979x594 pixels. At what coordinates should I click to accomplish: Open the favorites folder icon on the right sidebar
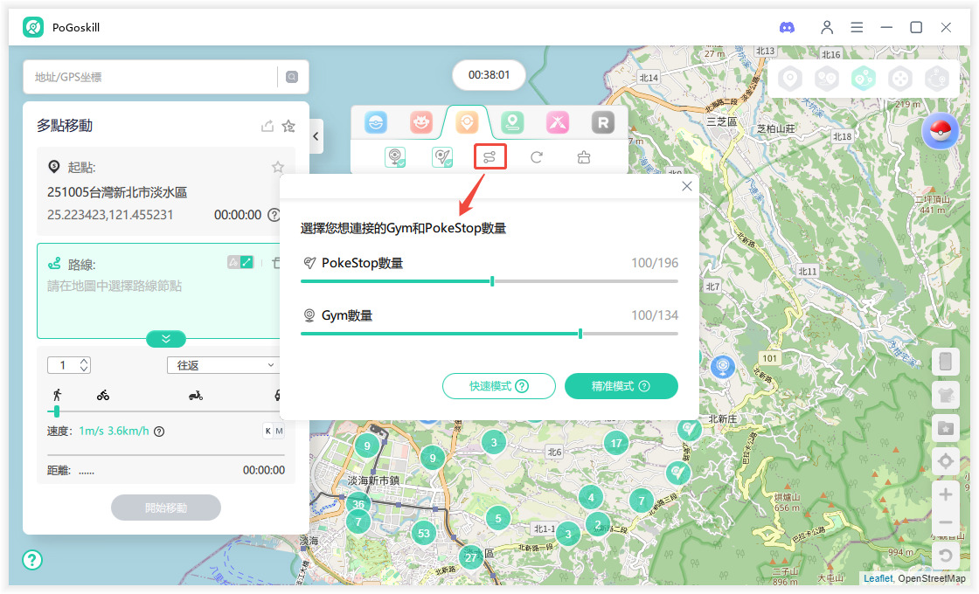pos(945,428)
